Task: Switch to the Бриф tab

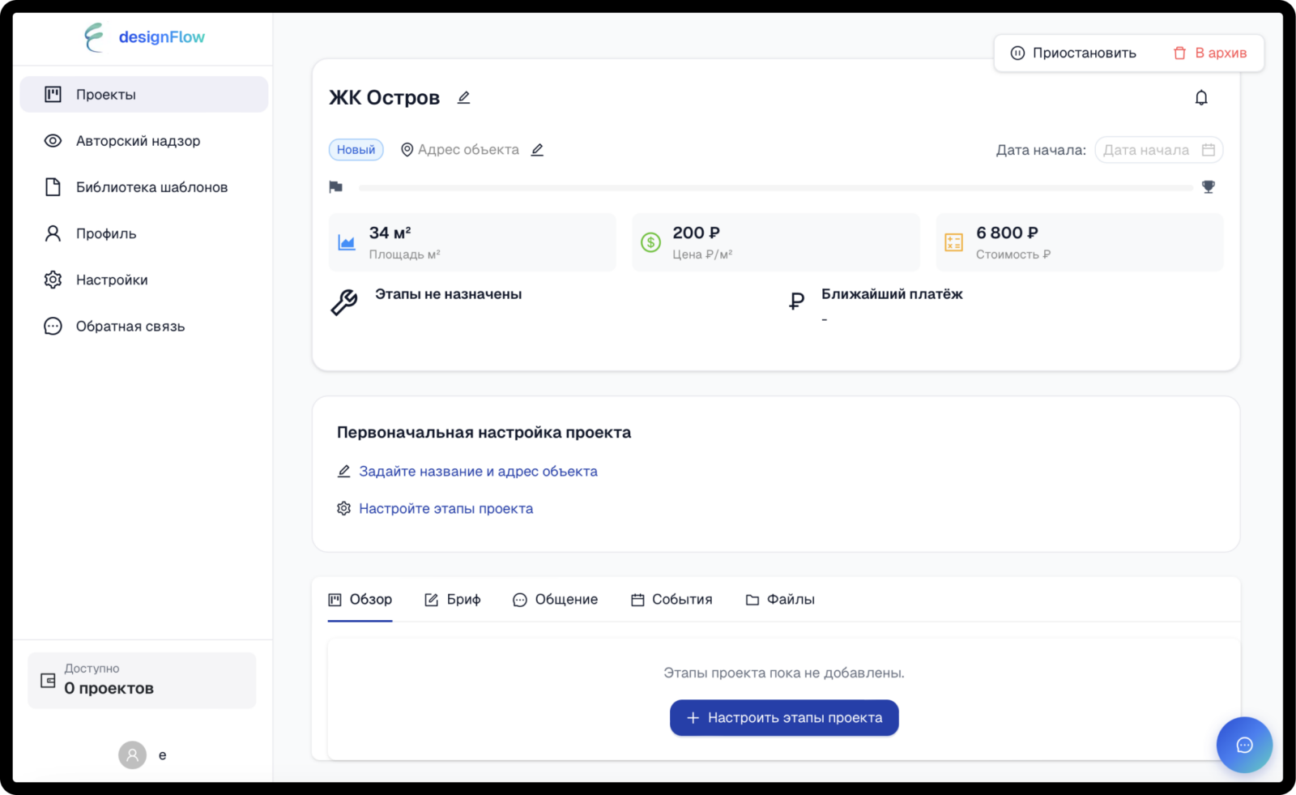Action: pos(453,600)
